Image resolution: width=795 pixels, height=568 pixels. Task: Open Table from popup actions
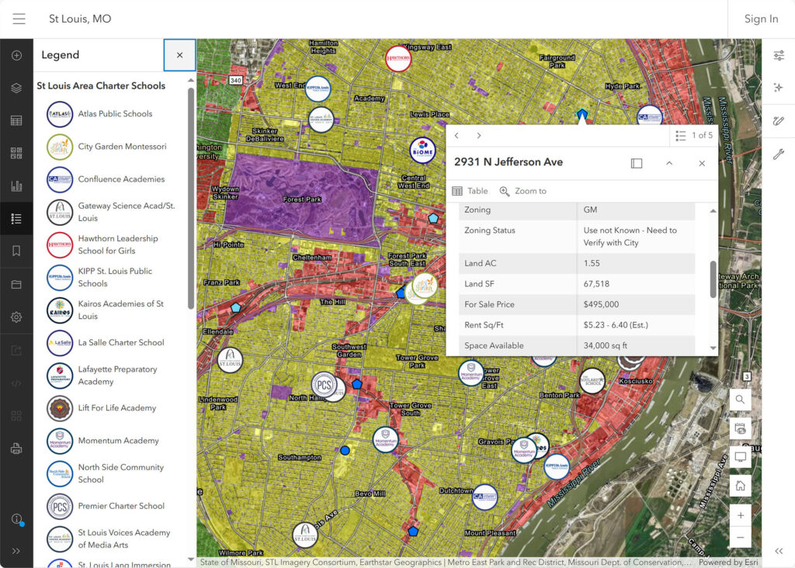[470, 191]
